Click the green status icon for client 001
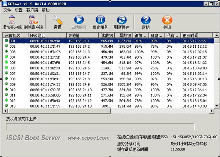 click(7, 41)
